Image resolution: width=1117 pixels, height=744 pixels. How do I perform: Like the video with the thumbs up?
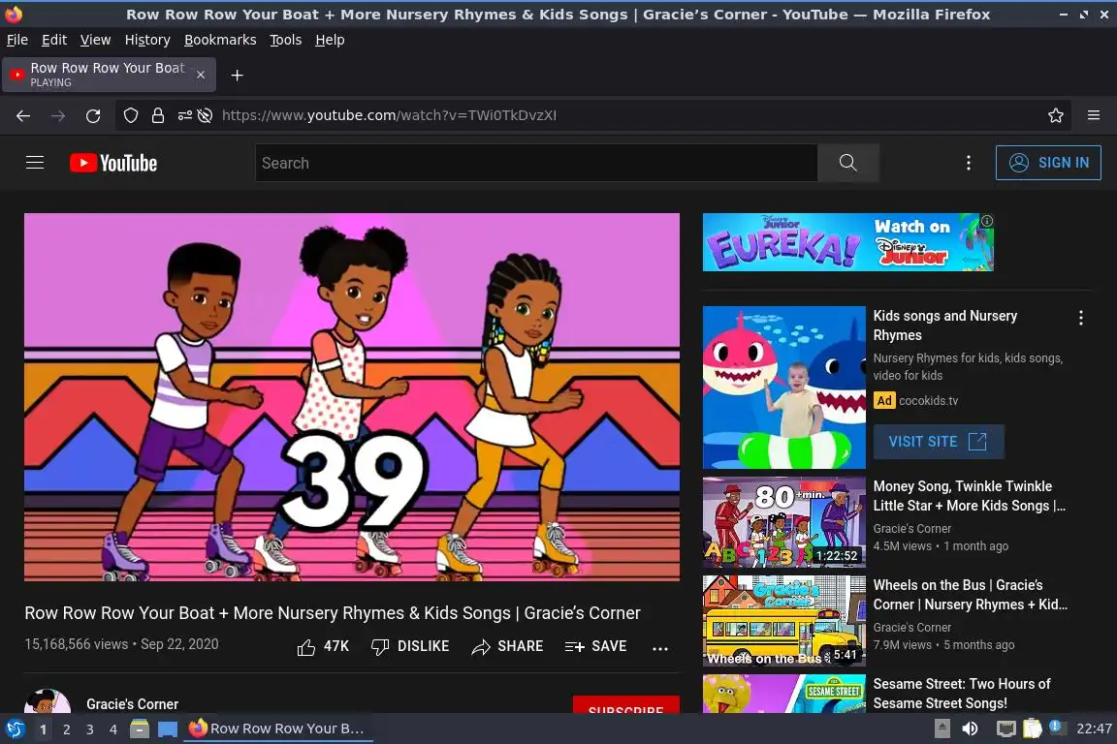(x=306, y=647)
